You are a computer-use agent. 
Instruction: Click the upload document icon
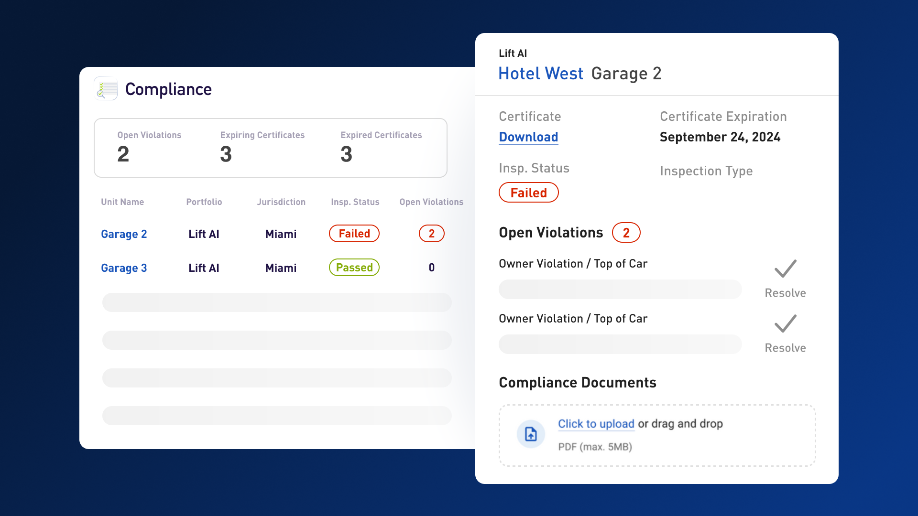531,434
